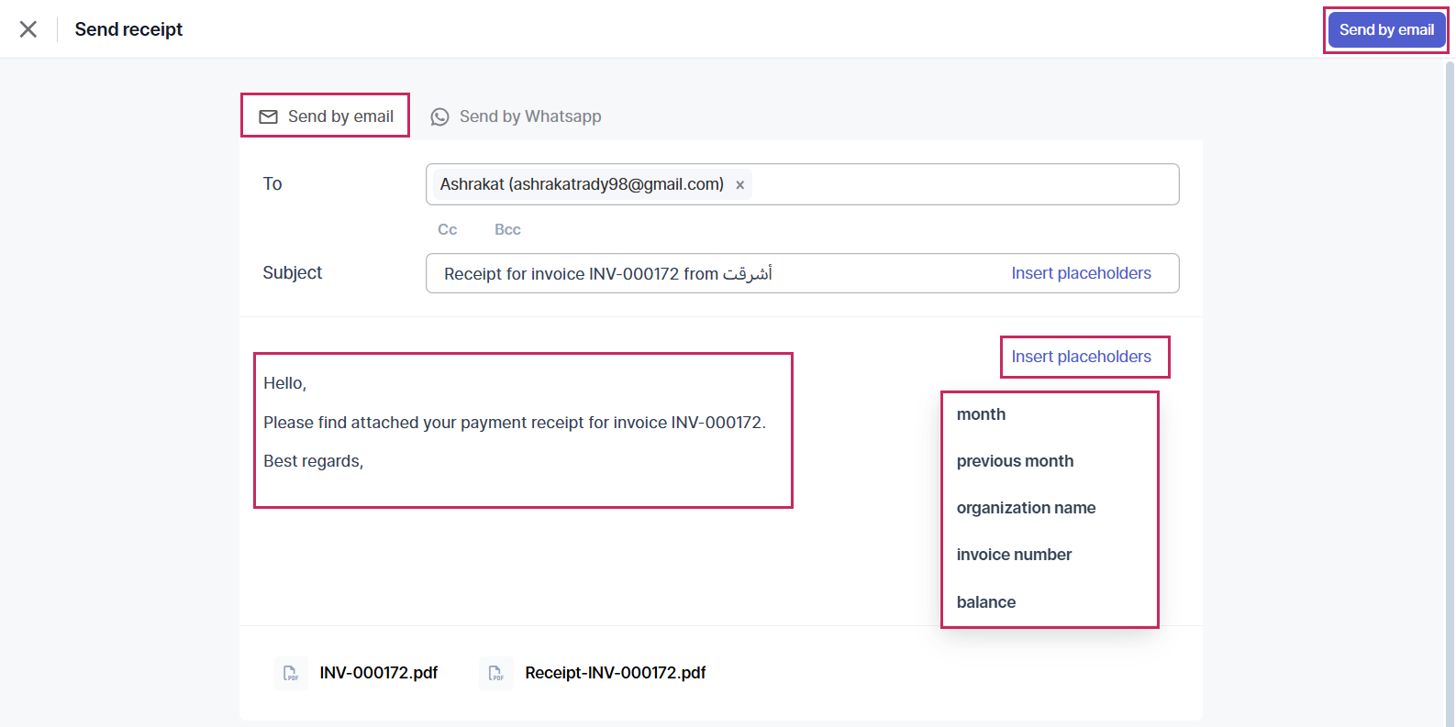The width and height of the screenshot is (1456, 727).
Task: Add a Bcc recipient
Action: click(x=507, y=229)
